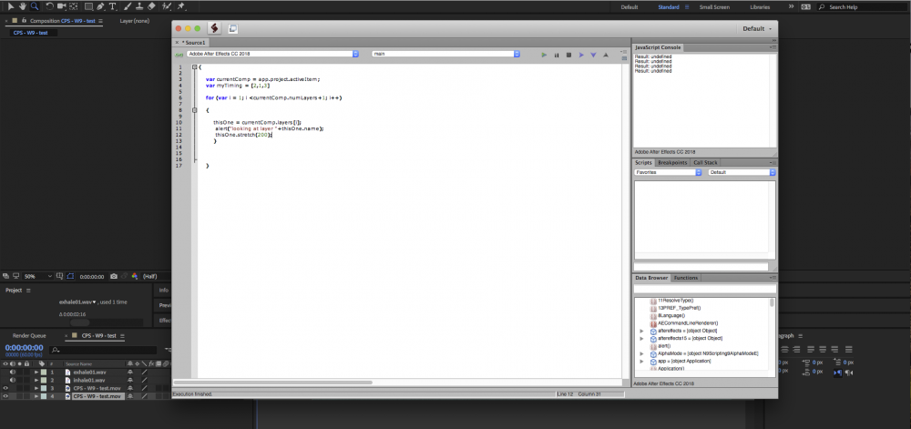Collapse code block at line 1
The width and height of the screenshot is (911, 429).
pos(195,67)
